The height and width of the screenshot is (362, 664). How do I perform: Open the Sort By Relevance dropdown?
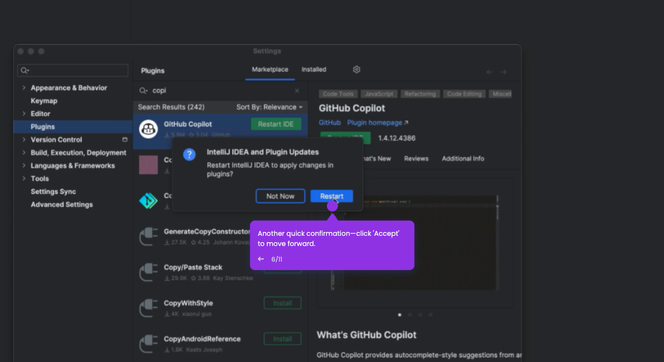click(269, 107)
